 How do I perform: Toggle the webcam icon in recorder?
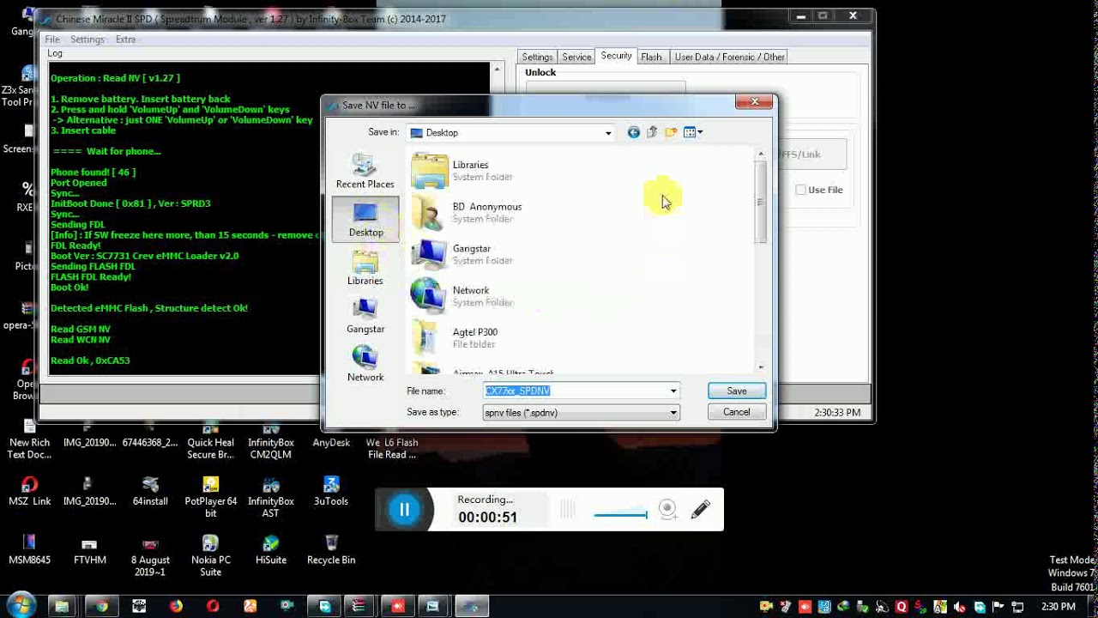point(667,510)
